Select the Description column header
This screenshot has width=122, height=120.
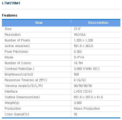(x=98, y=23)
